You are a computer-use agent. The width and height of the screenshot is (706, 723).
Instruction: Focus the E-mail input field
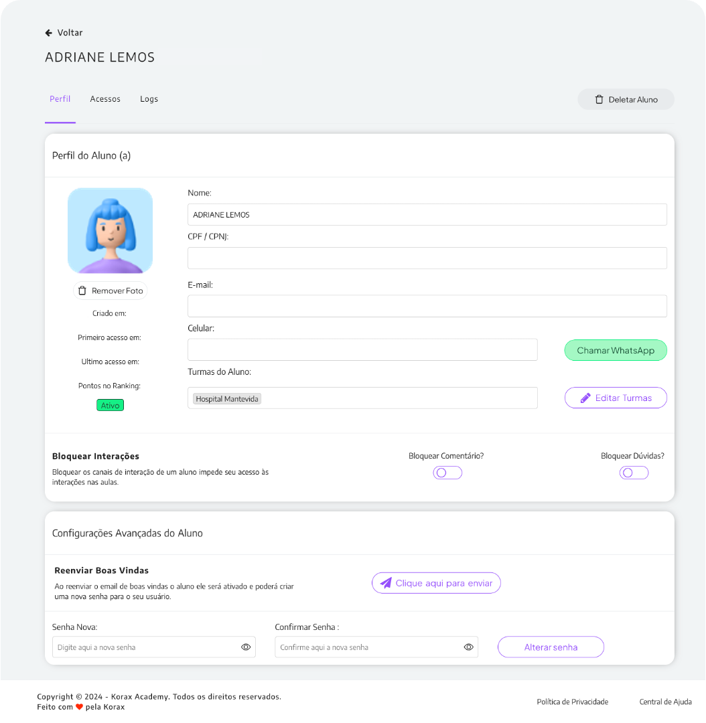tap(427, 306)
